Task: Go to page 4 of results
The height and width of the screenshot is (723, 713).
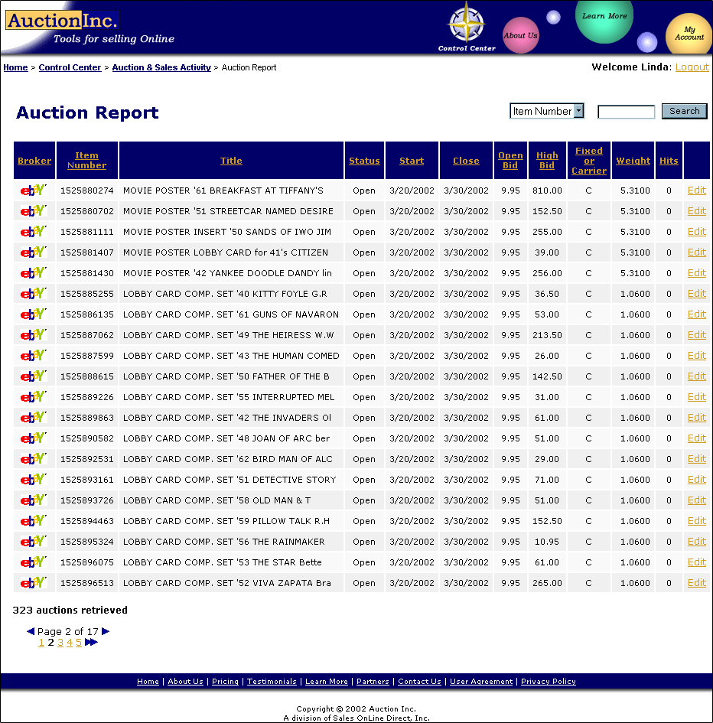Action: click(x=70, y=643)
